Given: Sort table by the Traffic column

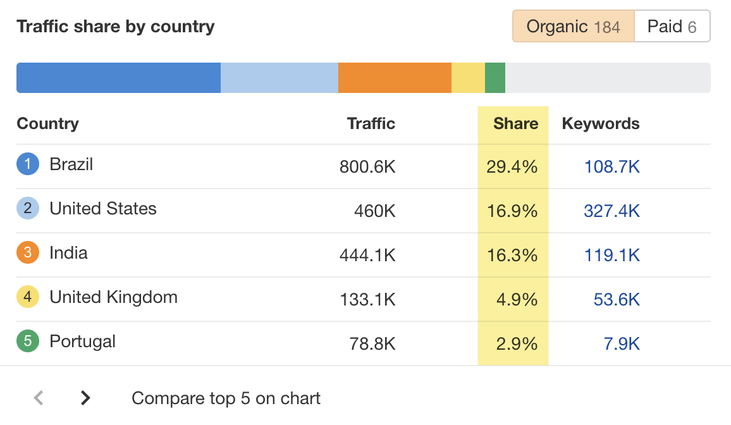Looking at the screenshot, I should (371, 124).
